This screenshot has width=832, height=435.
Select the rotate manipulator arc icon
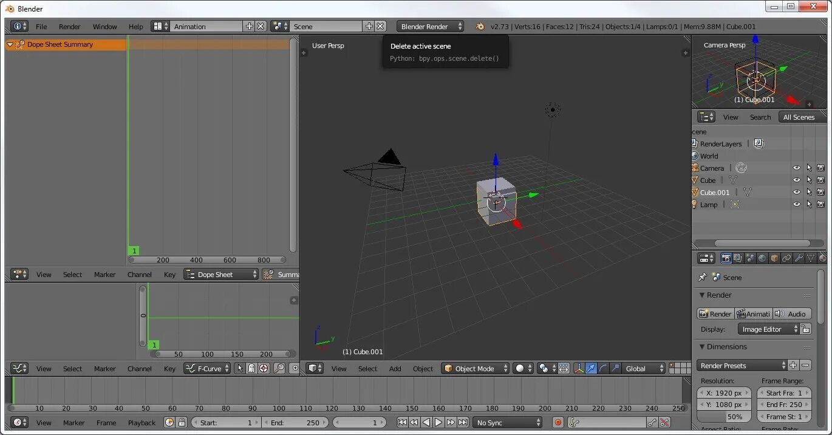point(603,368)
